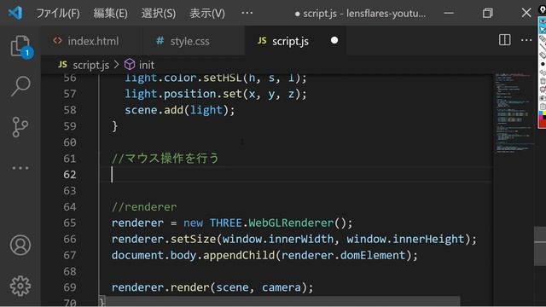Open the ファイル(F) menu
Image resolution: width=546 pixels, height=307 pixels.
tap(58, 14)
